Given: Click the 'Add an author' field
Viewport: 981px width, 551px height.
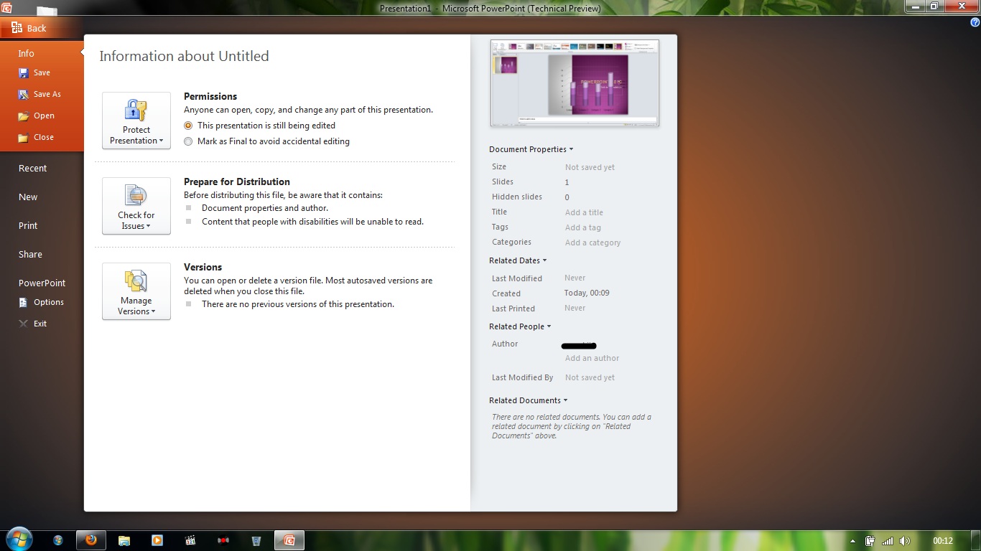Looking at the screenshot, I should pos(592,358).
